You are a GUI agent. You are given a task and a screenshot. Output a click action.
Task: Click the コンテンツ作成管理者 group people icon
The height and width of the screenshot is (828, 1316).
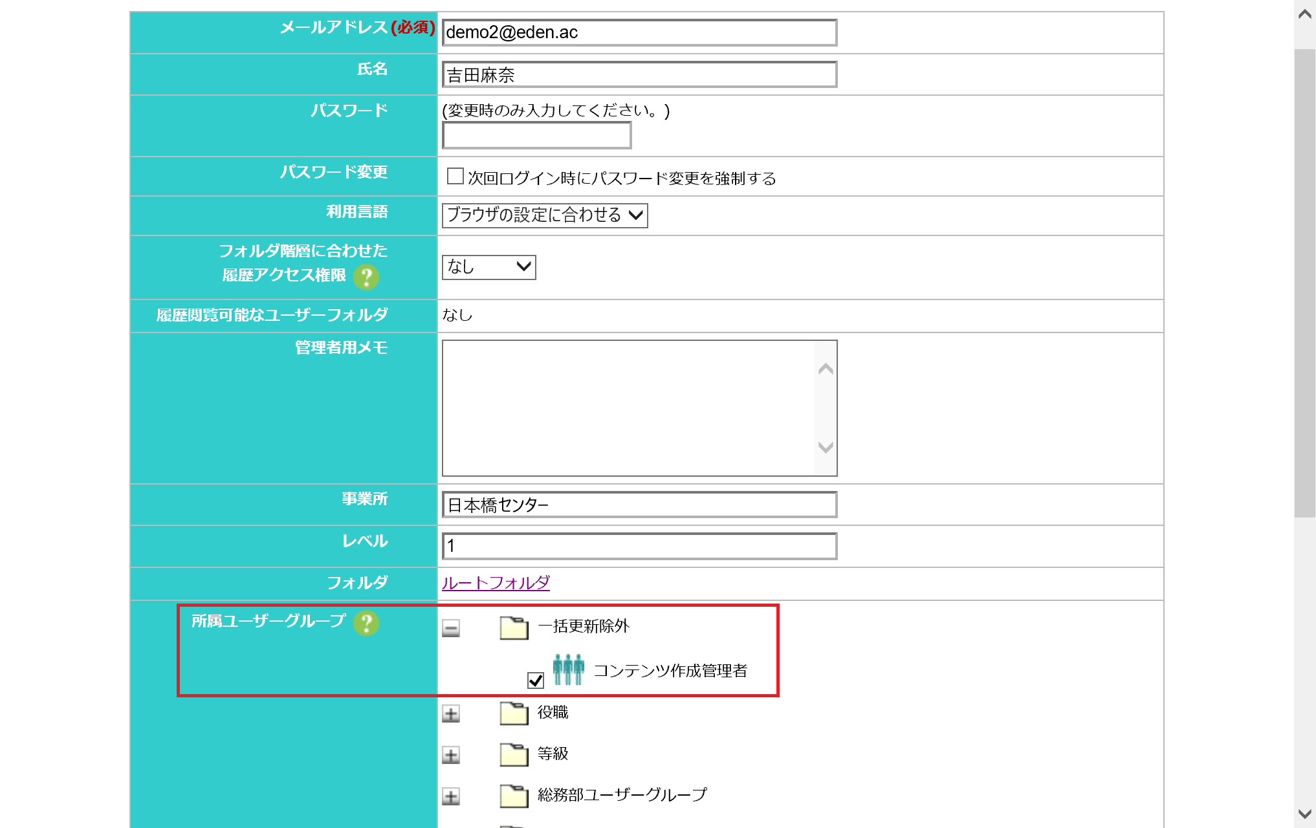pyautogui.click(x=569, y=670)
